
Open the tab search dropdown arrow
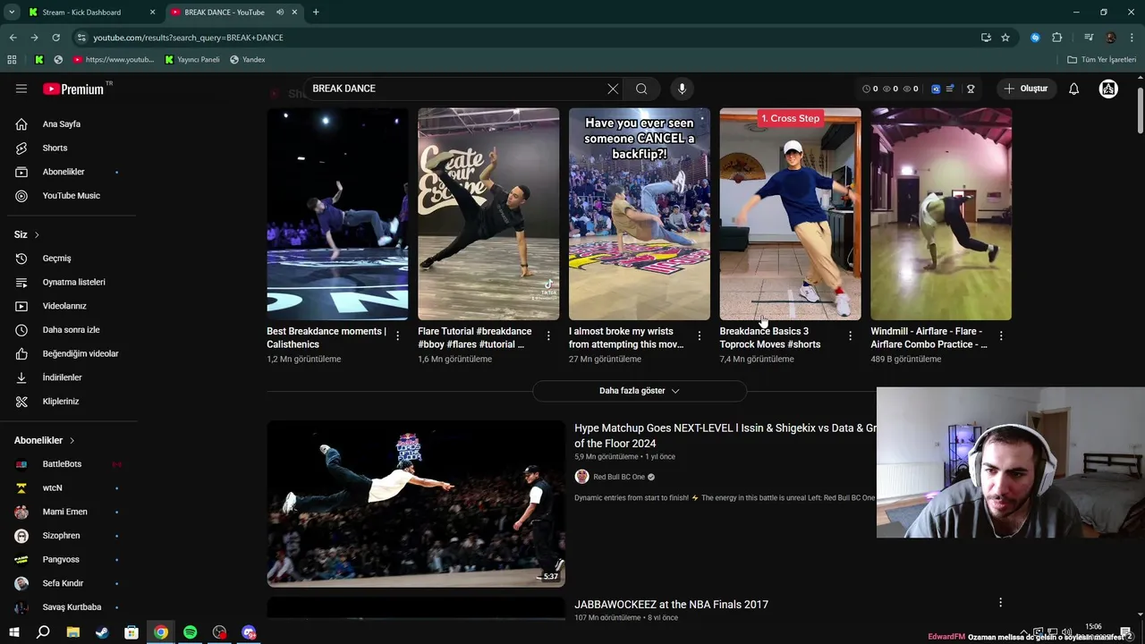12,13
